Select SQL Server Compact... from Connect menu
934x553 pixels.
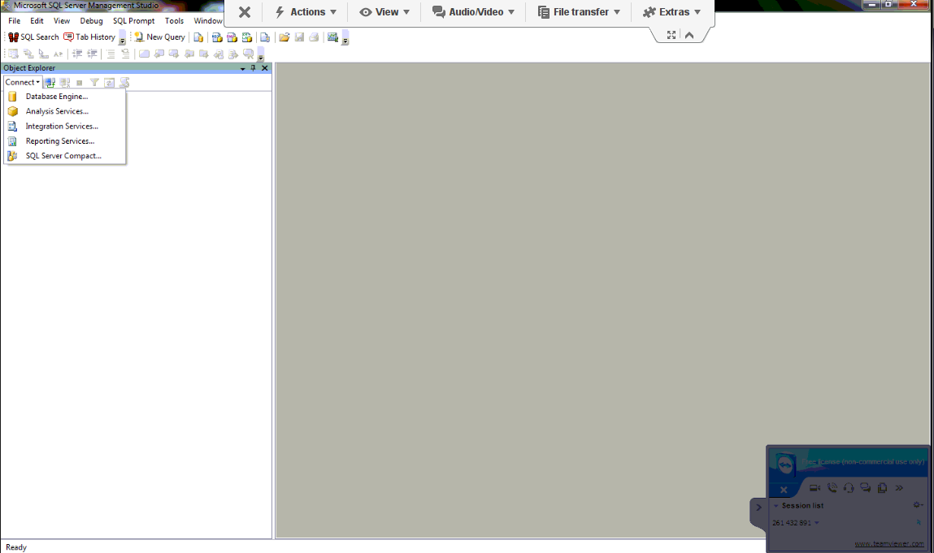pos(64,156)
